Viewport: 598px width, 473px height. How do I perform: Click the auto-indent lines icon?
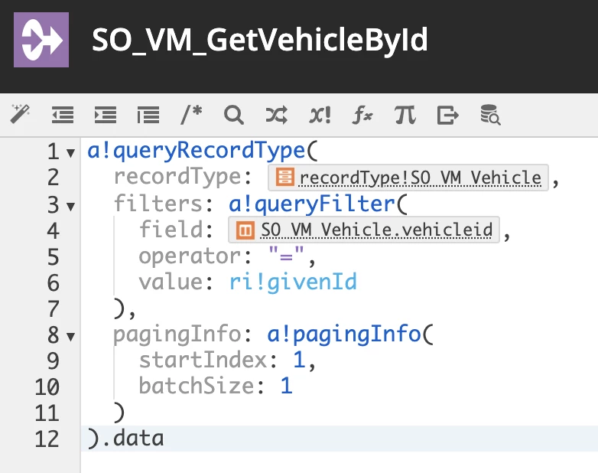pos(148,115)
